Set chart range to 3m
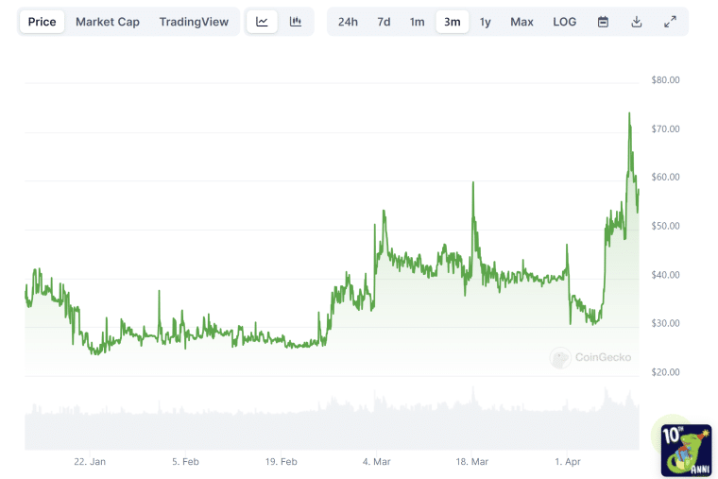The height and width of the screenshot is (479, 718). point(452,22)
